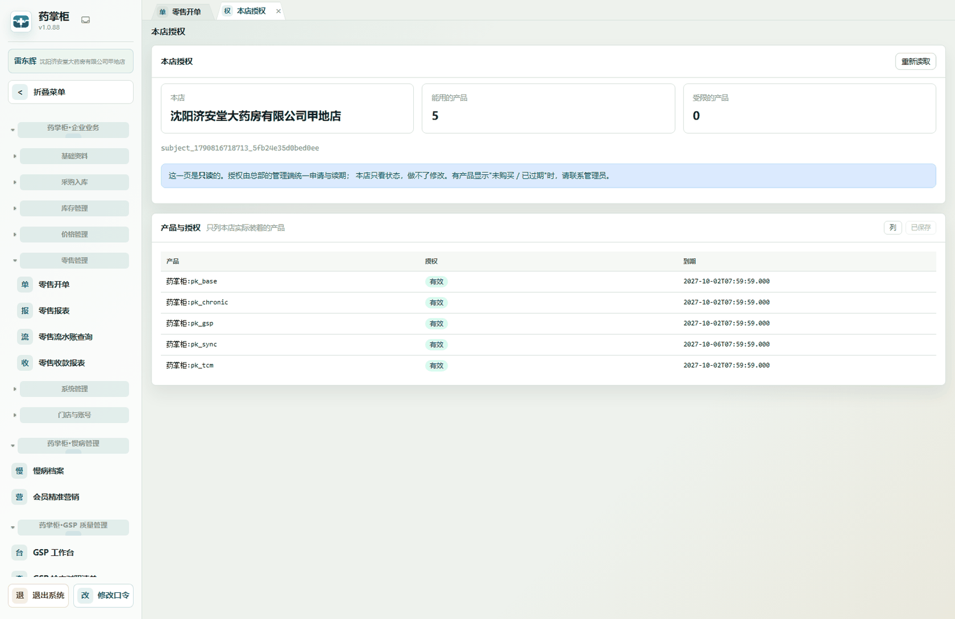Click the 权 icon on 本店授权 tab
The height and width of the screenshot is (619, 955).
[x=227, y=11]
